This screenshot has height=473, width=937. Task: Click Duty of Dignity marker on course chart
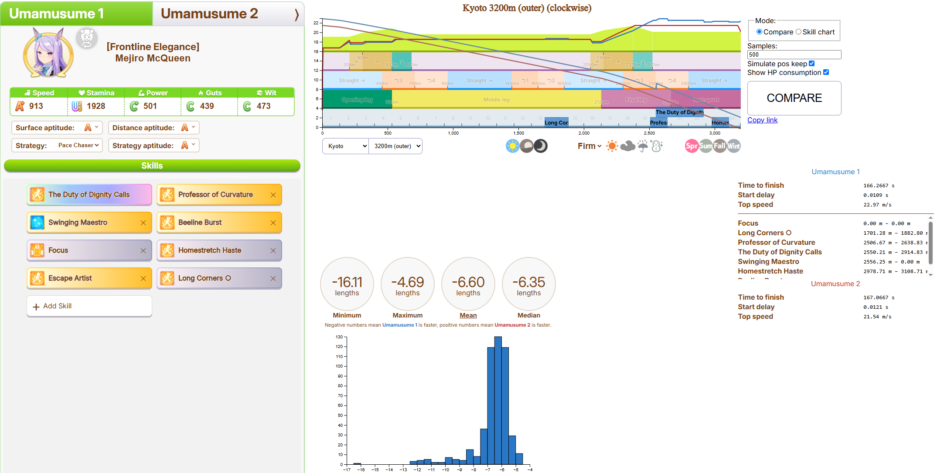[679, 112]
